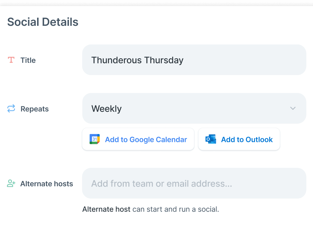Click the Outlook logo icon

[x=211, y=139]
